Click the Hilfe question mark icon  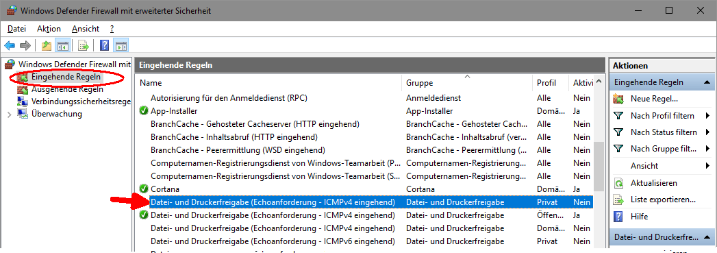(x=618, y=217)
